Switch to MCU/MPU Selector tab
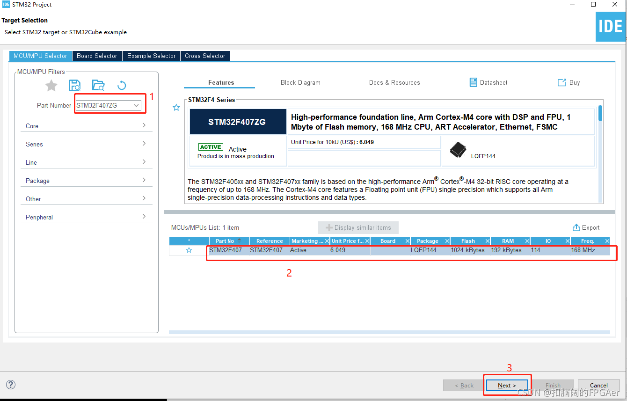 [x=40, y=56]
